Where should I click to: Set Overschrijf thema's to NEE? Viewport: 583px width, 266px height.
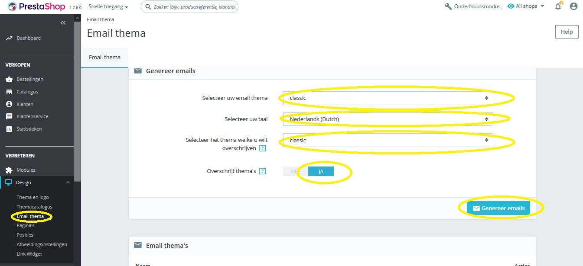(x=295, y=172)
